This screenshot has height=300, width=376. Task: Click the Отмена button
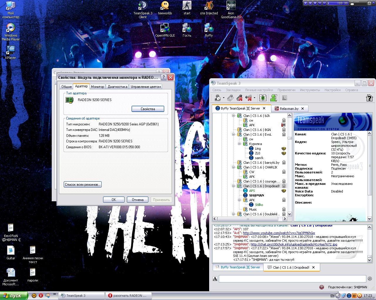(x=137, y=200)
